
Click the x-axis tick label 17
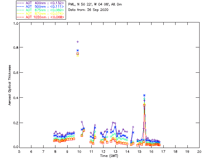click(x=163, y=152)
